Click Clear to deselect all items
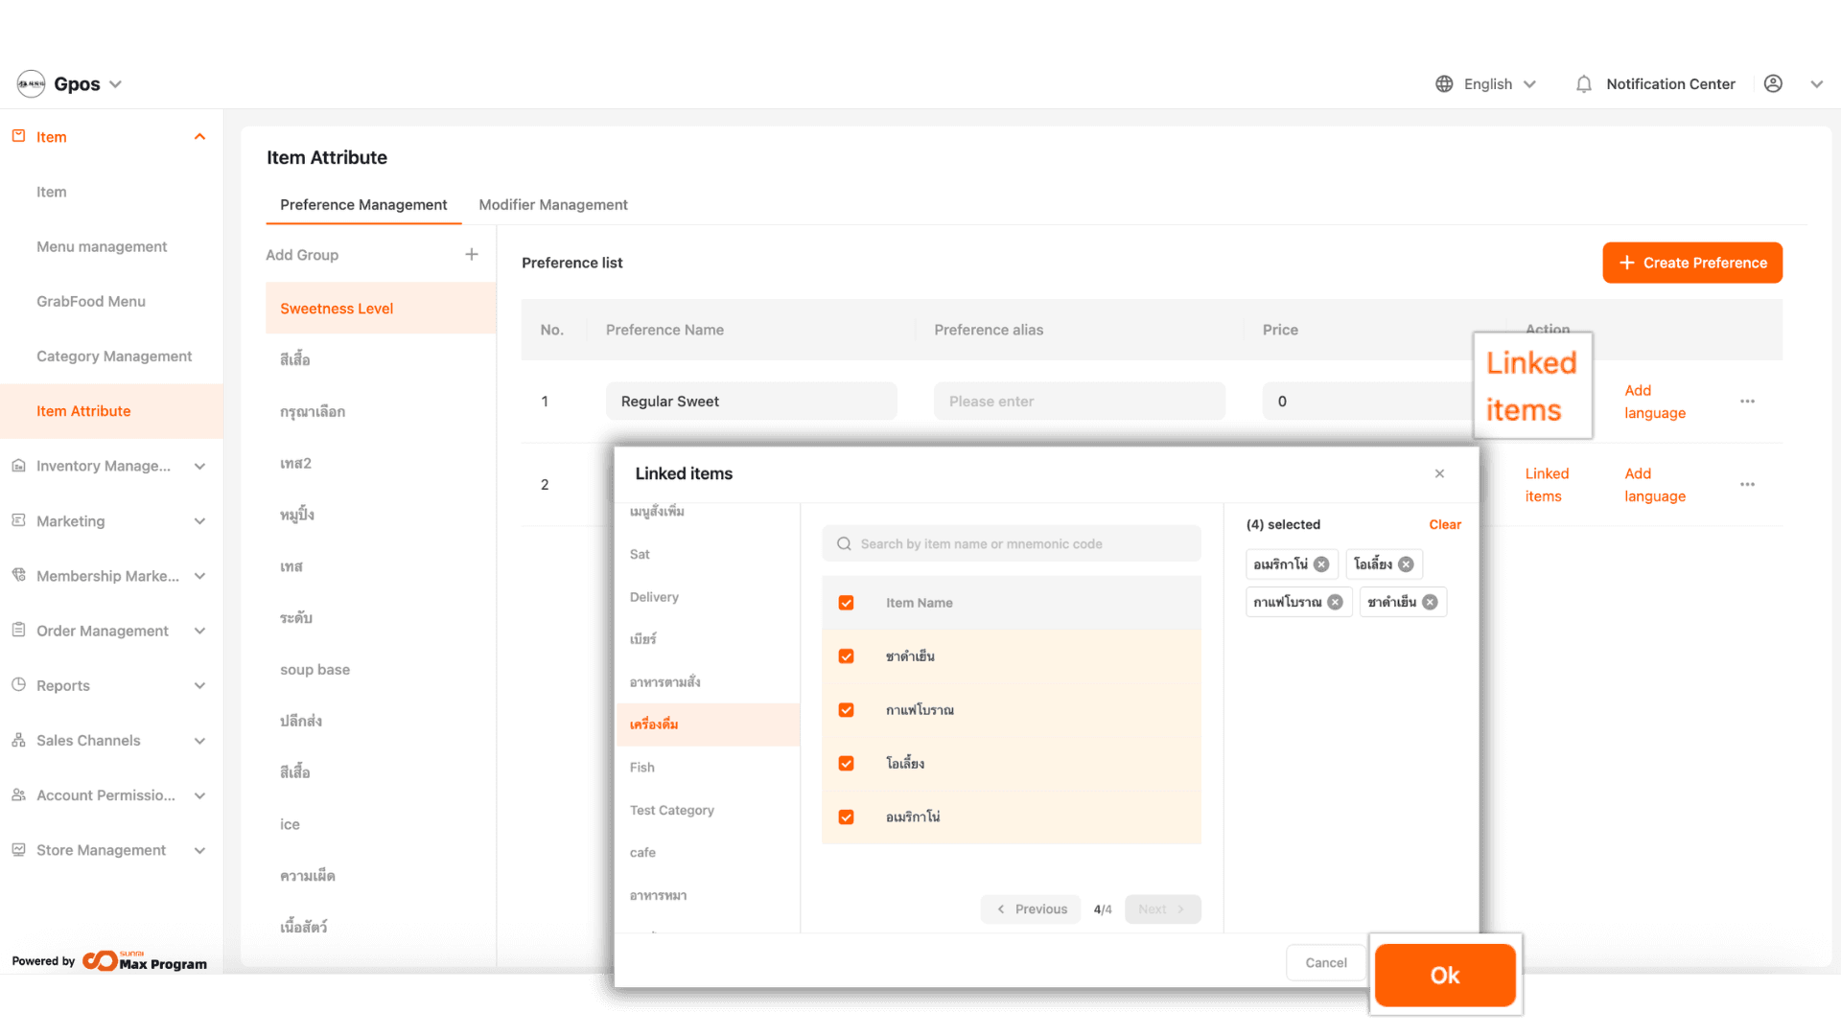 pos(1444,524)
